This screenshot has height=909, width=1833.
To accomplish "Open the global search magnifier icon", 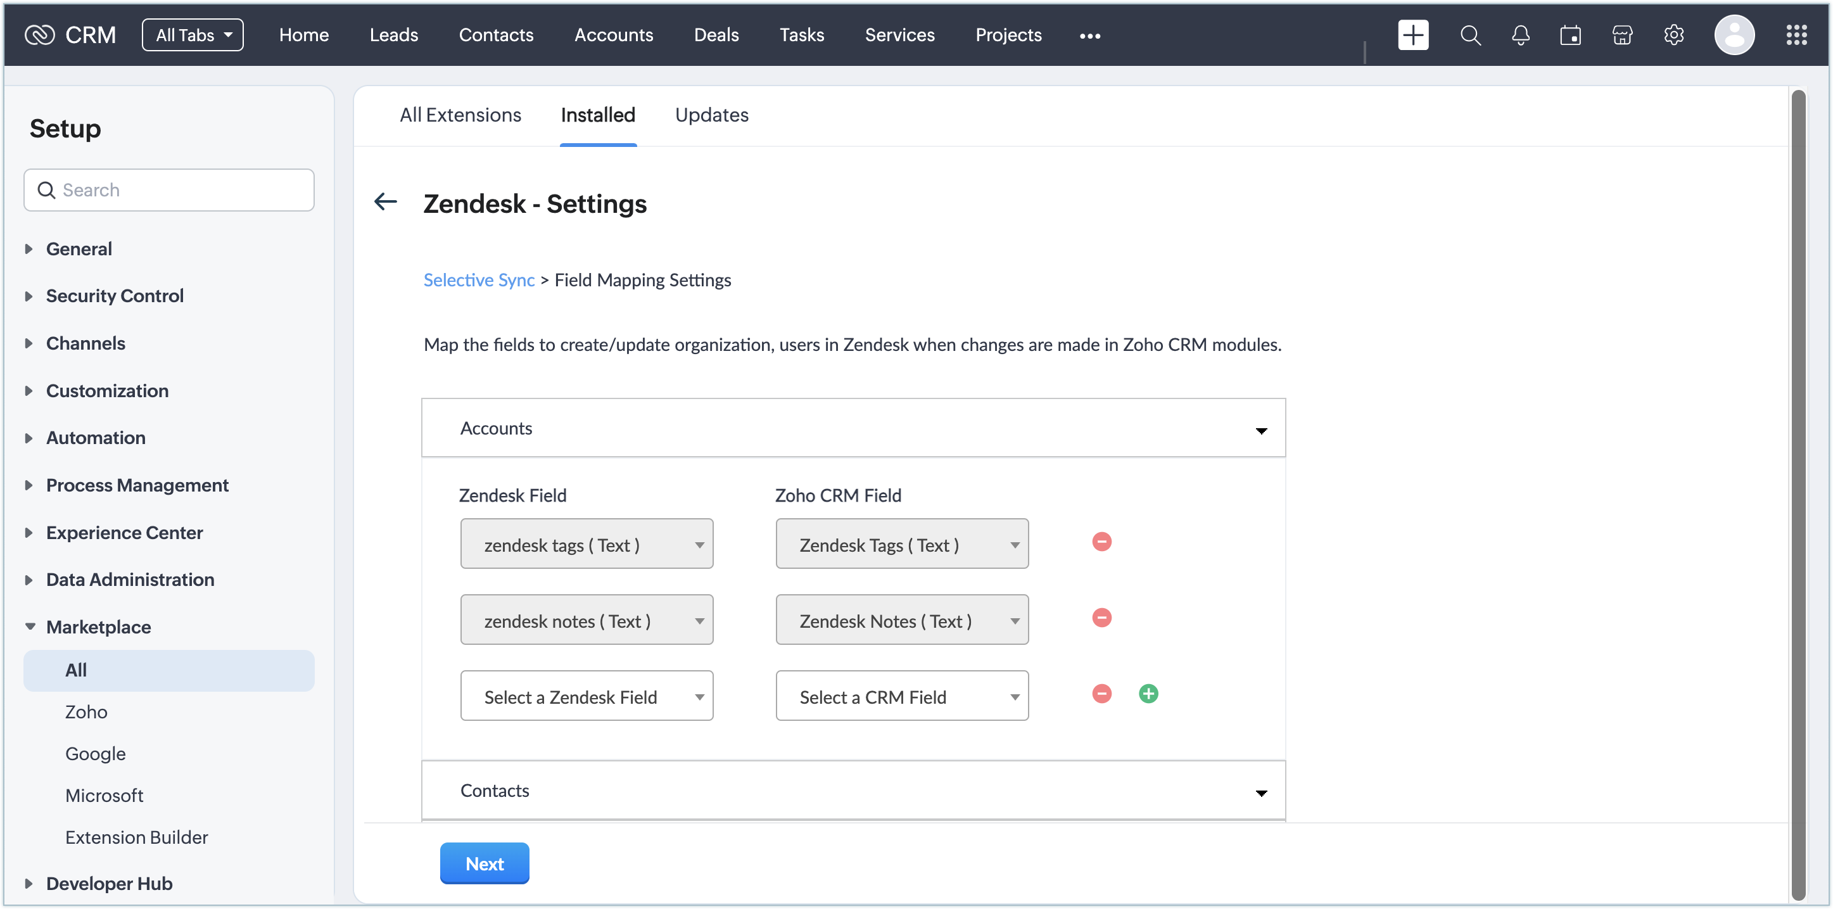I will [1470, 35].
